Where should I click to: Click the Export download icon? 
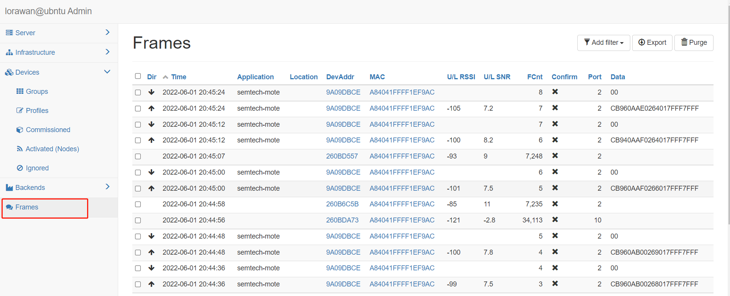pos(641,42)
